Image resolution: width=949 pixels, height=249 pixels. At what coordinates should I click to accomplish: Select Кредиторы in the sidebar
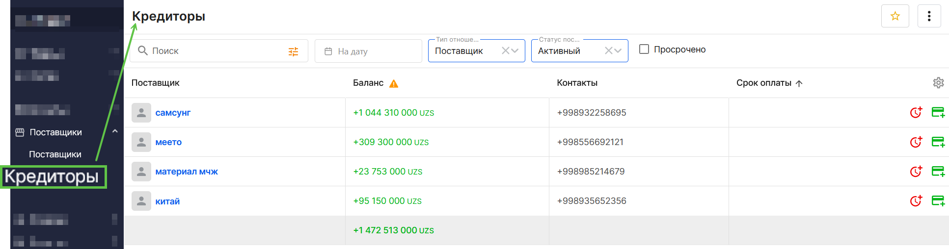pos(52,176)
